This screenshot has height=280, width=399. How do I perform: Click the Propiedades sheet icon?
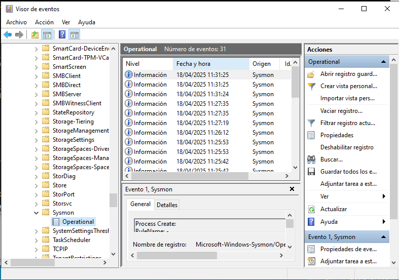click(x=311, y=135)
